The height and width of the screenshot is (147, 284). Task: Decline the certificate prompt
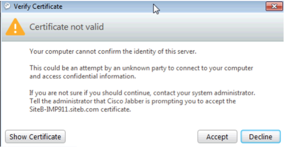click(261, 137)
